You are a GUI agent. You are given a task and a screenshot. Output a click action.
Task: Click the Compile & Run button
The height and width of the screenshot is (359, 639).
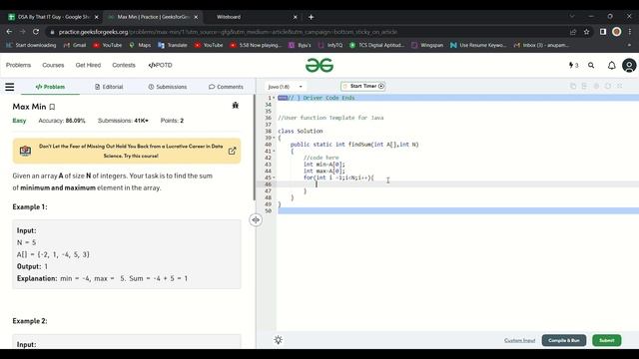point(563,340)
